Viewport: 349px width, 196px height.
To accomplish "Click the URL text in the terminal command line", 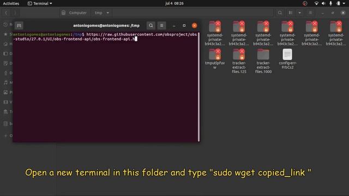I will coord(105,36).
